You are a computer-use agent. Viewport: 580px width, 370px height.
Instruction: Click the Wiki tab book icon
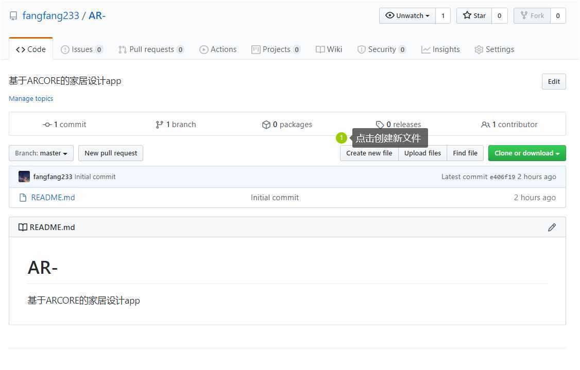coord(320,49)
